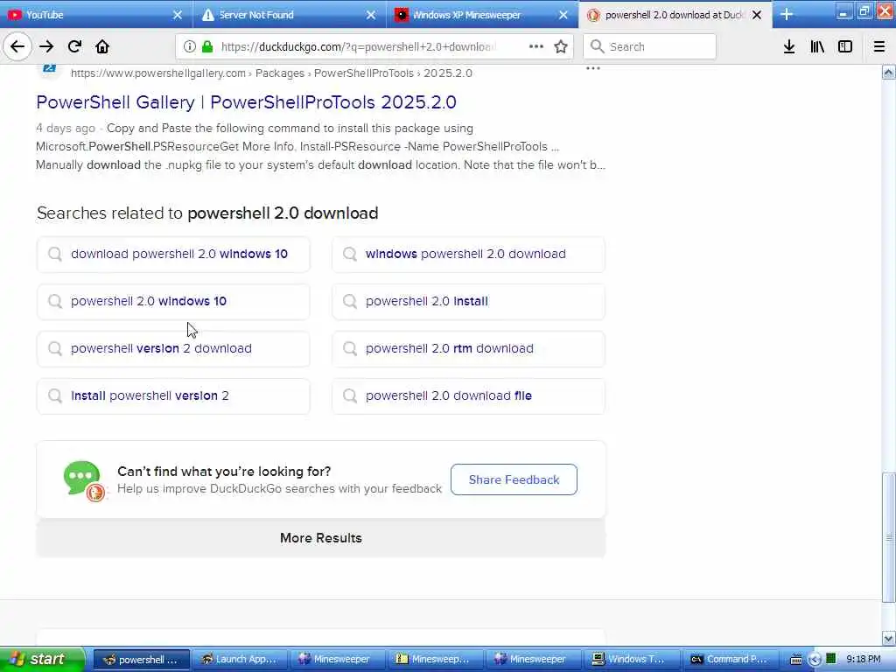Open the page actions three-dot menu
This screenshot has width=896, height=672.
[536, 46]
